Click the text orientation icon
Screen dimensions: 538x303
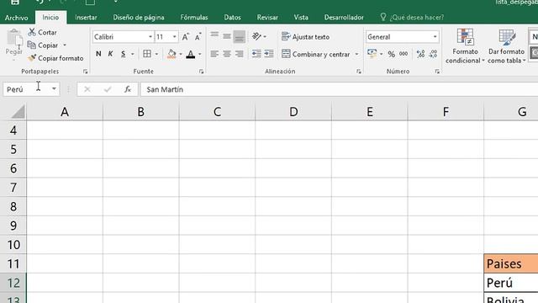click(x=256, y=36)
